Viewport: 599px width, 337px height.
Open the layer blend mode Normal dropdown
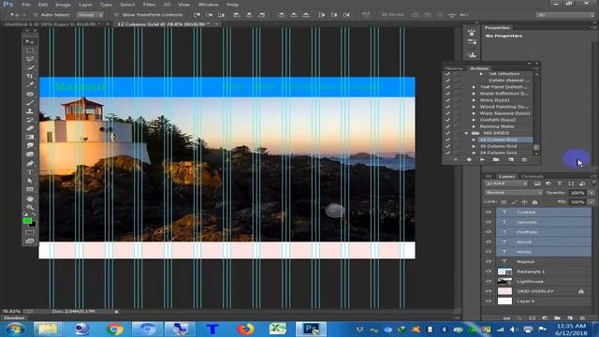(x=513, y=193)
